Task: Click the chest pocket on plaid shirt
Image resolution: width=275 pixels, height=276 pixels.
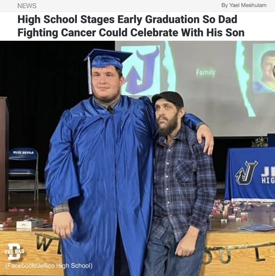Action: pos(185,171)
